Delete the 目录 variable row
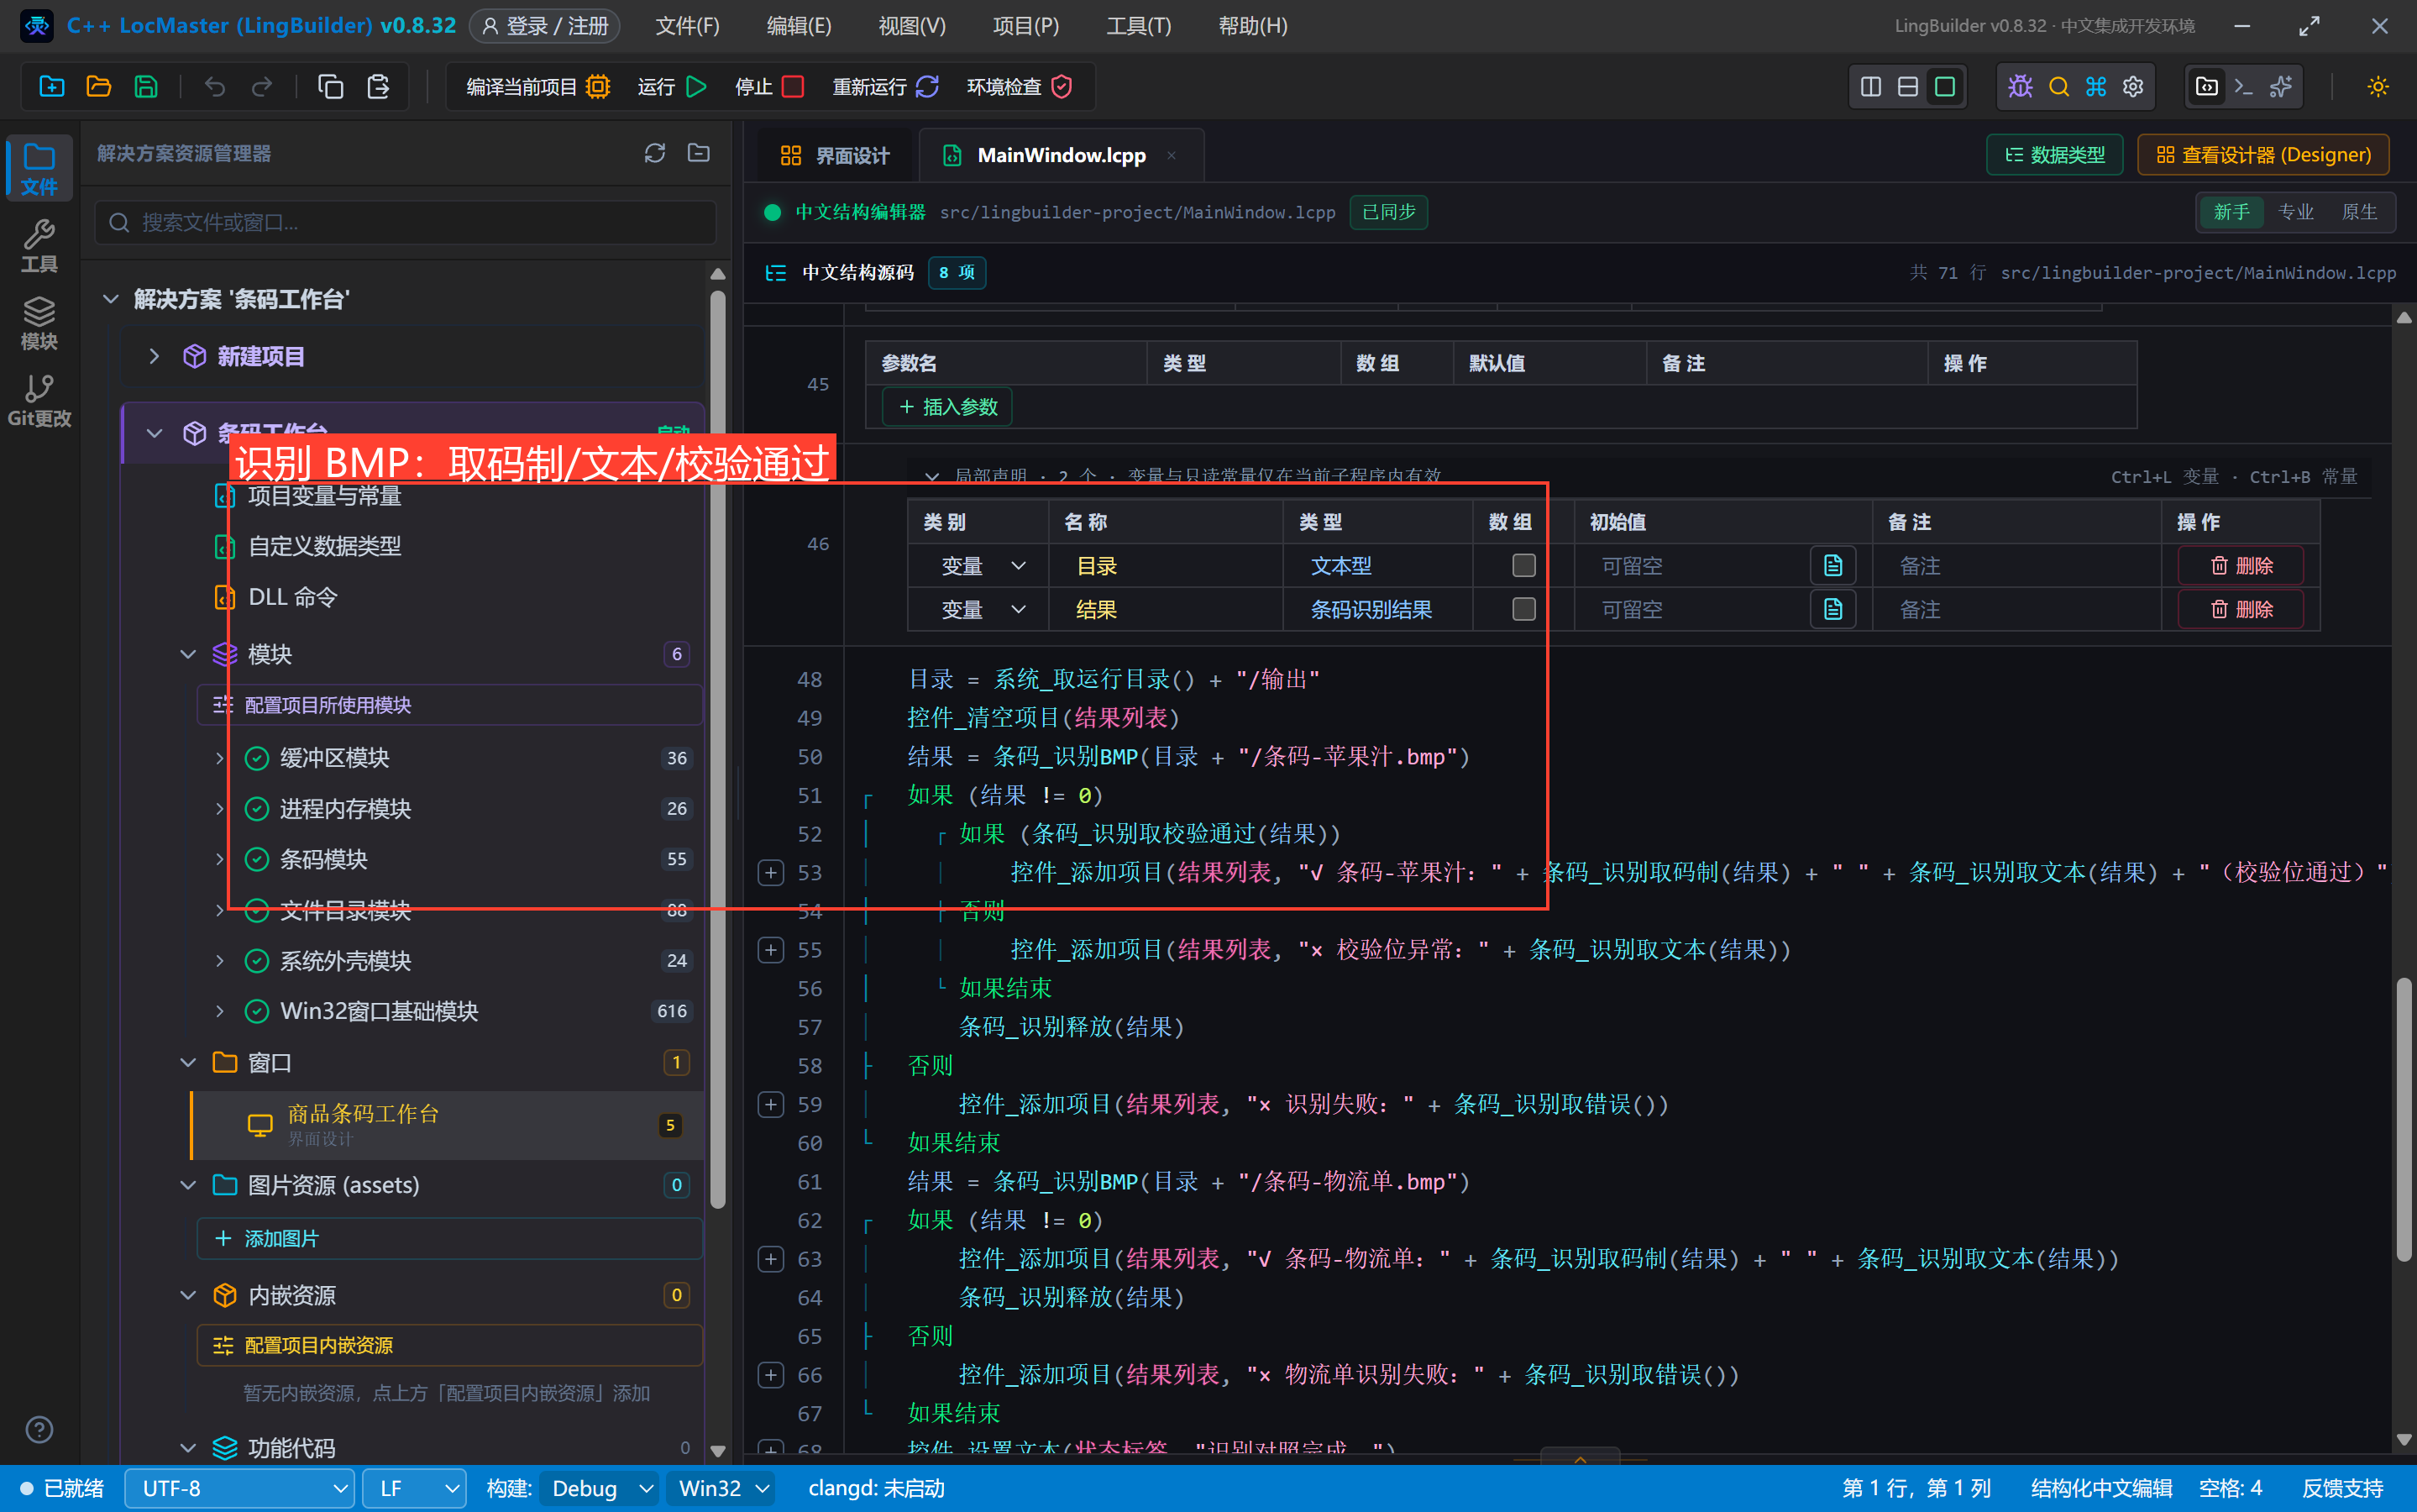Screen dimensions: 2417x1512 click(x=2241, y=566)
